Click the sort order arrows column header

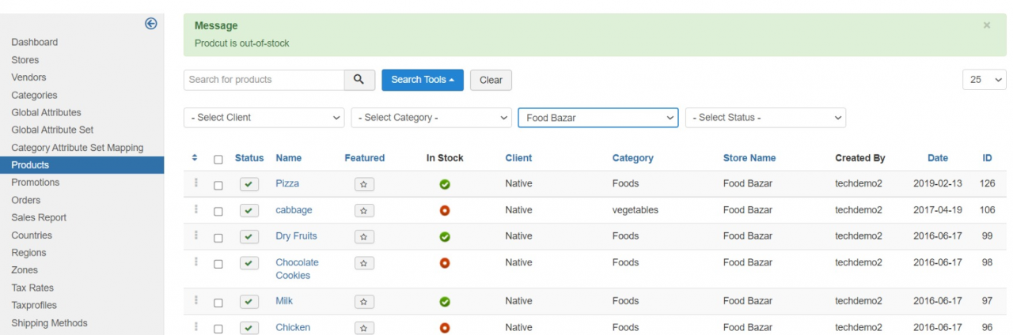tap(195, 159)
